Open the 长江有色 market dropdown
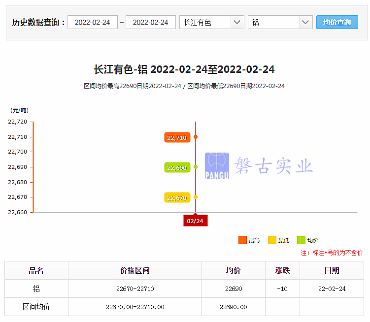 click(211, 22)
